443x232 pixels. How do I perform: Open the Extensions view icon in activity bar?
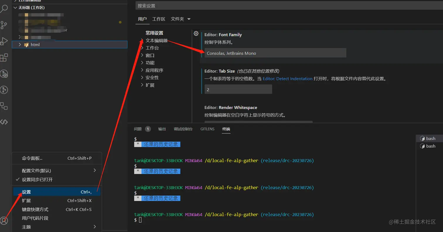point(4,57)
